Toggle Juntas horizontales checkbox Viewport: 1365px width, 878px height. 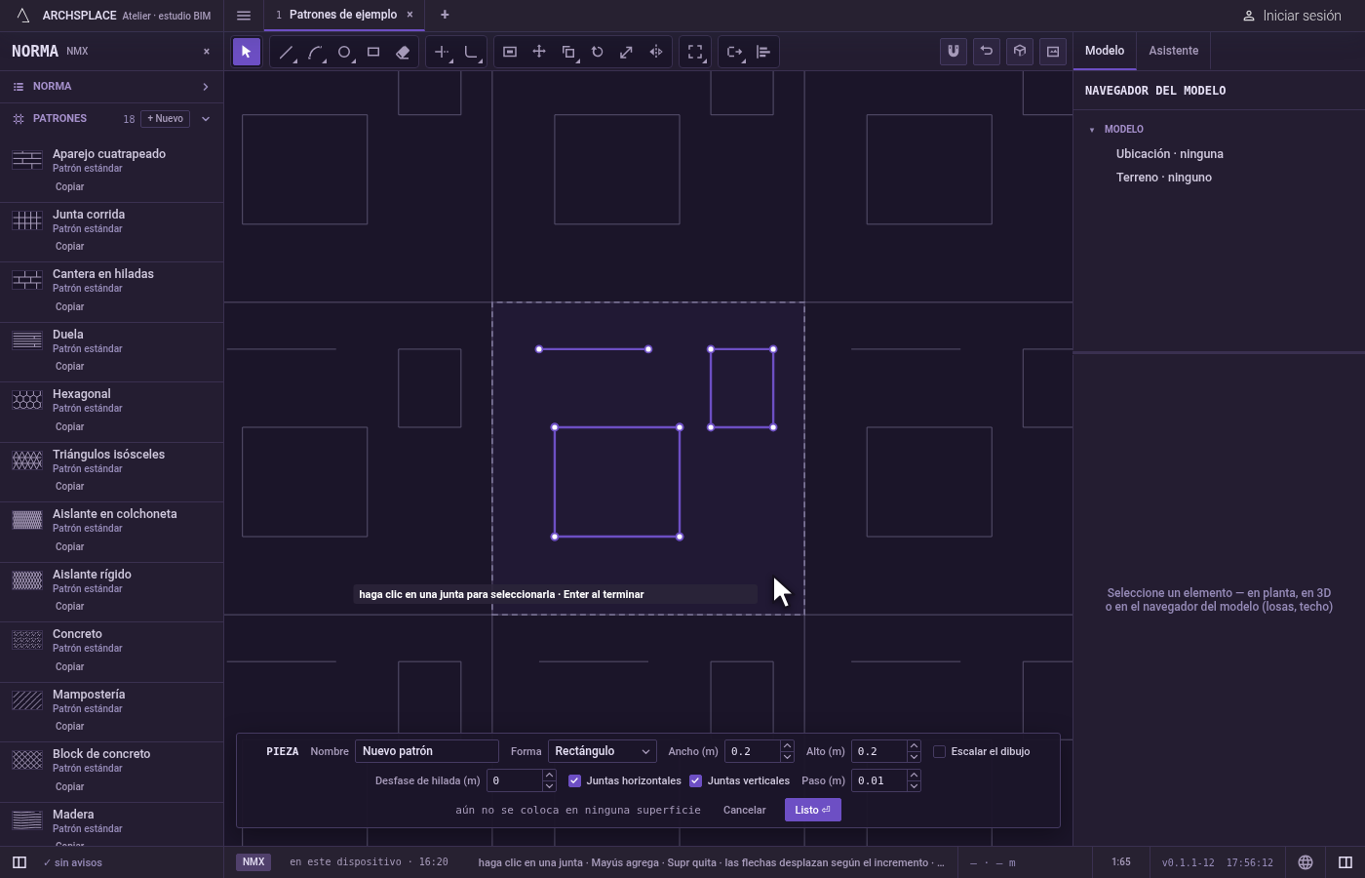[x=574, y=780]
